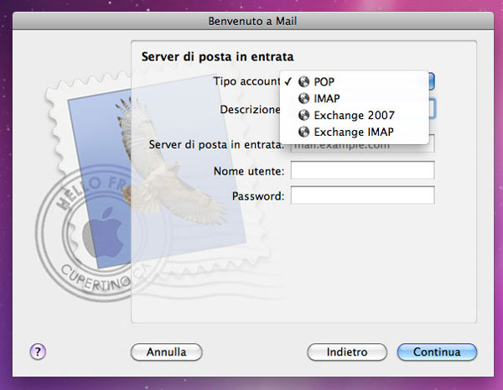Click the blue Tipo account popup arrow
Viewport: 503px width, 390px height.
pos(431,81)
